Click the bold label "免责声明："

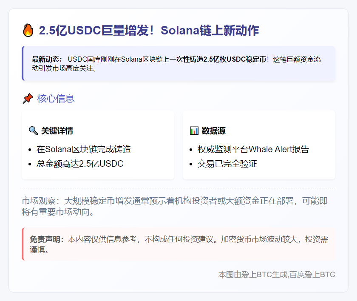47,239
